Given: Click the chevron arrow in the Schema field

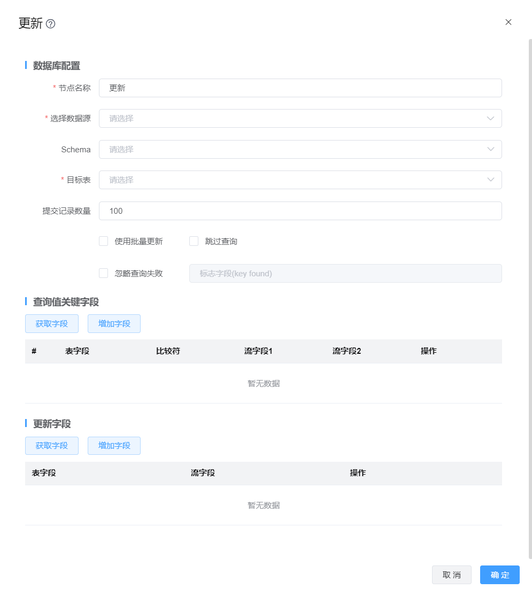Looking at the screenshot, I should pyautogui.click(x=490, y=150).
